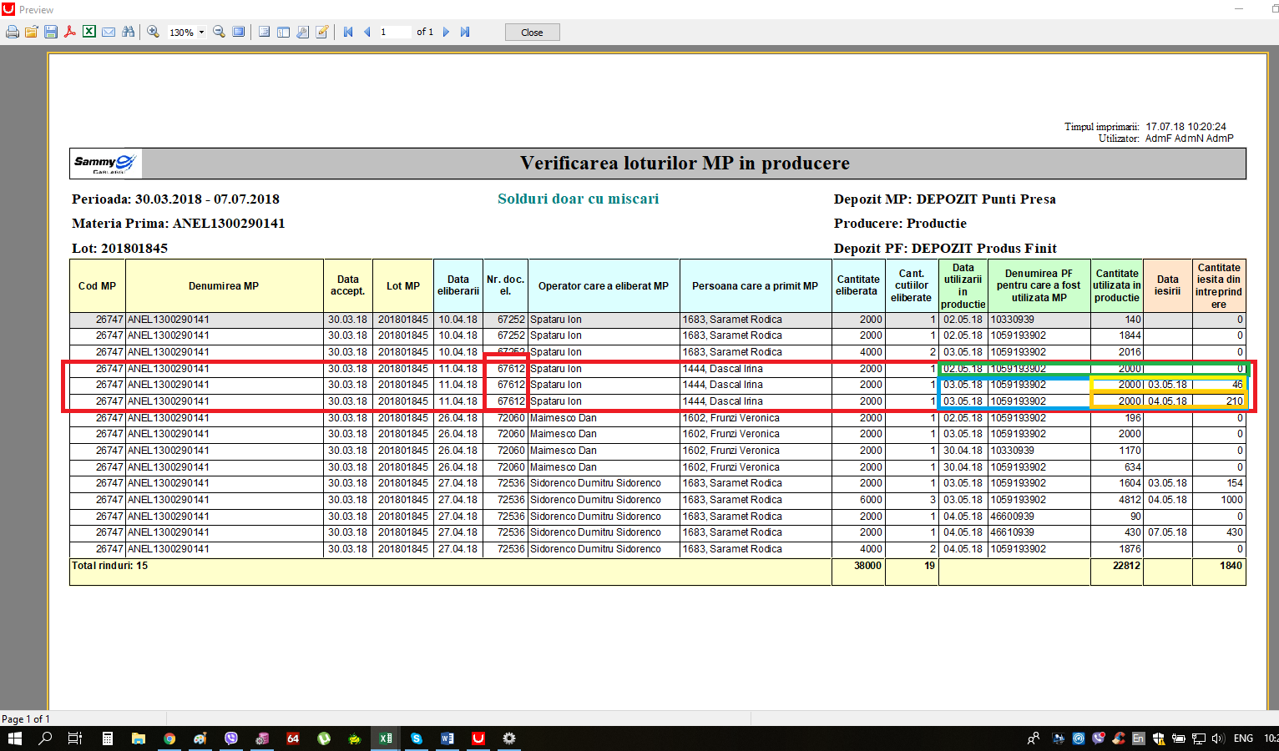Save the report with the floppy disk icon
The width and height of the screenshot is (1279, 751).
click(x=51, y=32)
